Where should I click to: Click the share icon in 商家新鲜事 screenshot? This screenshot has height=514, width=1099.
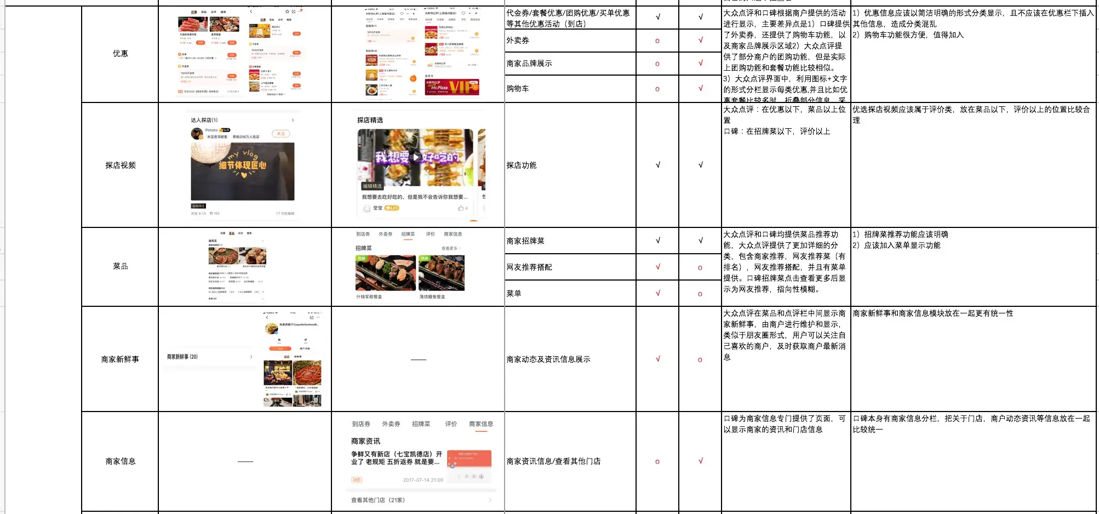point(312,317)
